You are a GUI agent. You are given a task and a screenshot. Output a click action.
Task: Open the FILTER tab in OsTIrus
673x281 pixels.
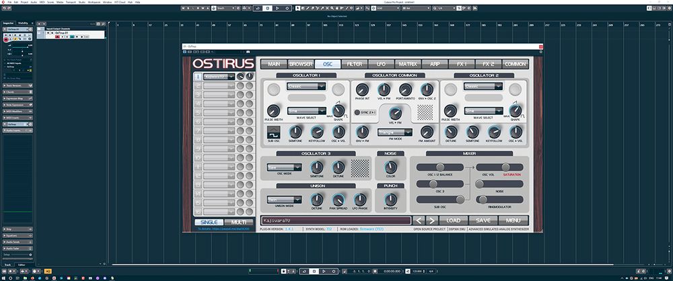(x=355, y=64)
